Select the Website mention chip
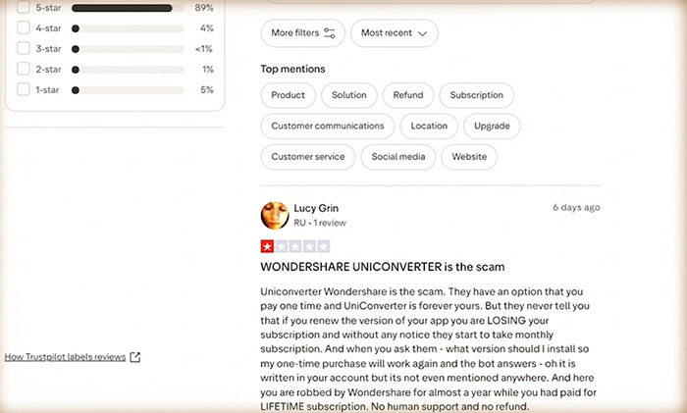 tap(469, 157)
